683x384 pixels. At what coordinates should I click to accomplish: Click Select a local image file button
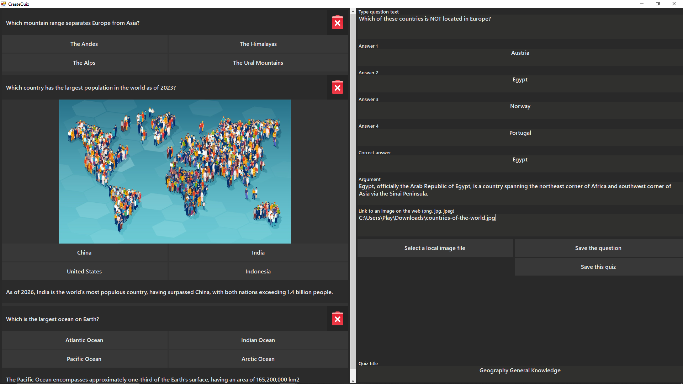click(435, 248)
